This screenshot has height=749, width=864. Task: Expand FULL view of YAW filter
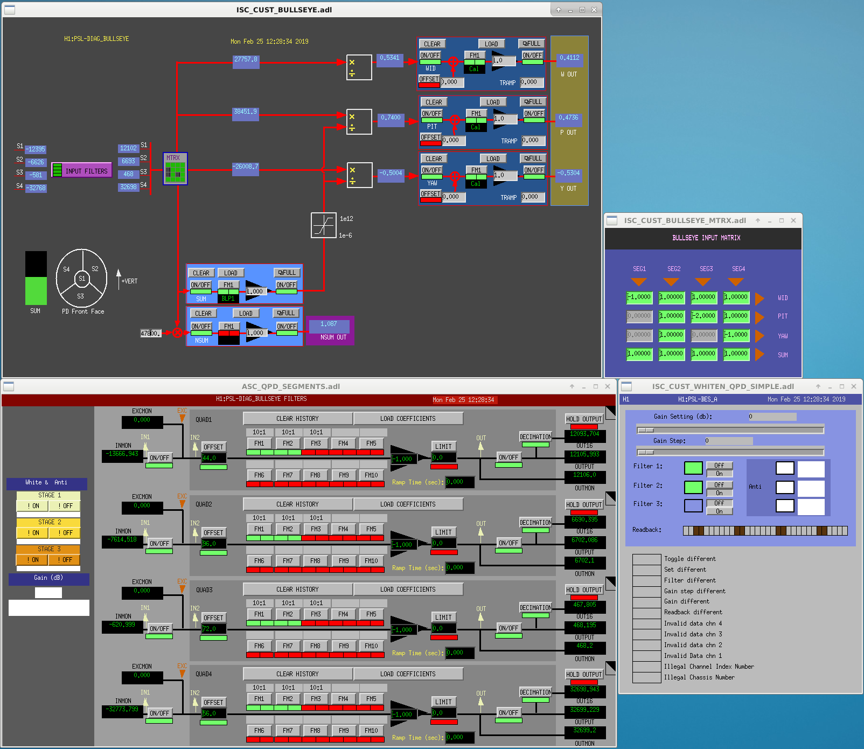click(x=533, y=158)
